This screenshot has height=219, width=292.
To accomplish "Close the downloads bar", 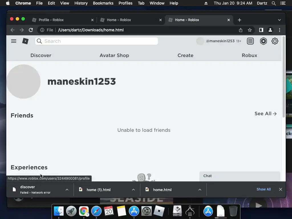I will pyautogui.click(x=281, y=189).
